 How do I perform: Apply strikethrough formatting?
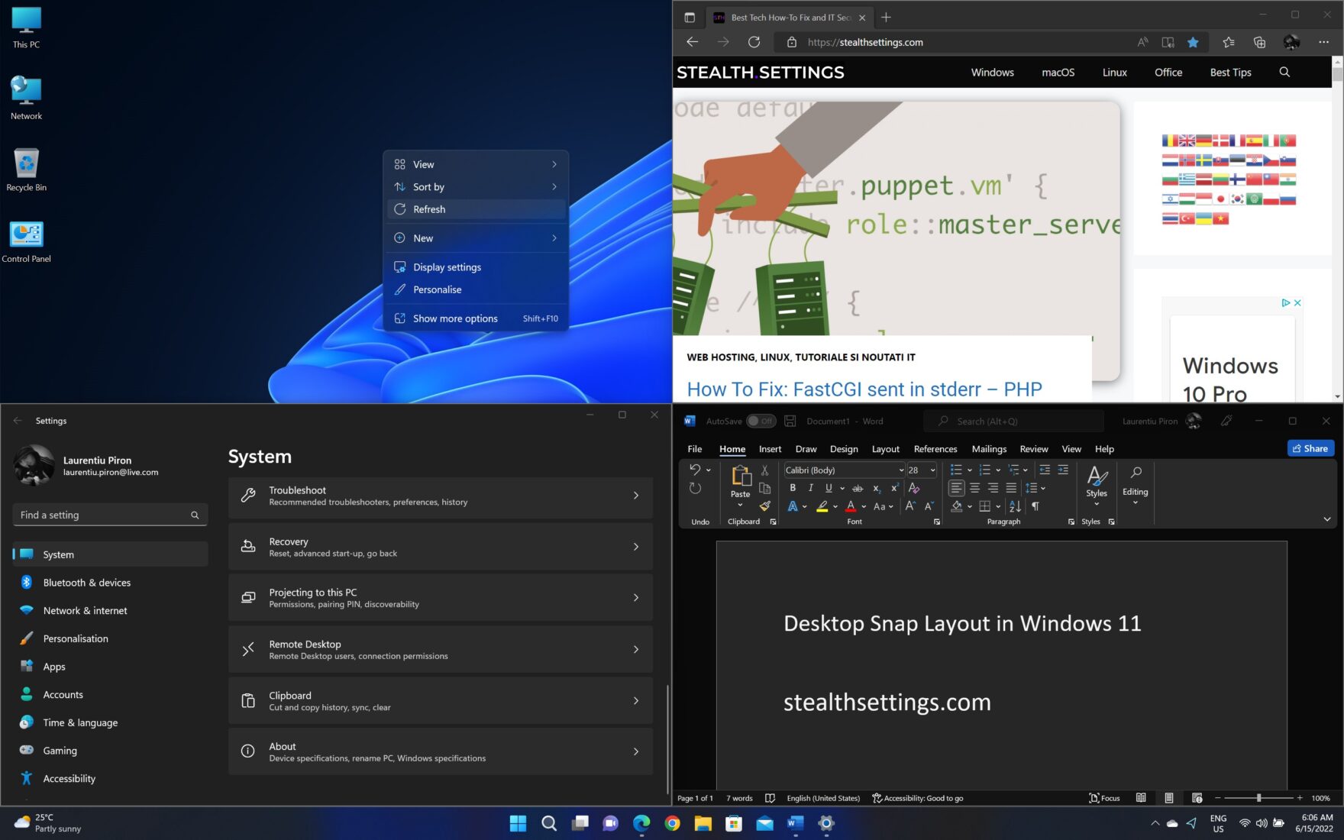point(858,488)
